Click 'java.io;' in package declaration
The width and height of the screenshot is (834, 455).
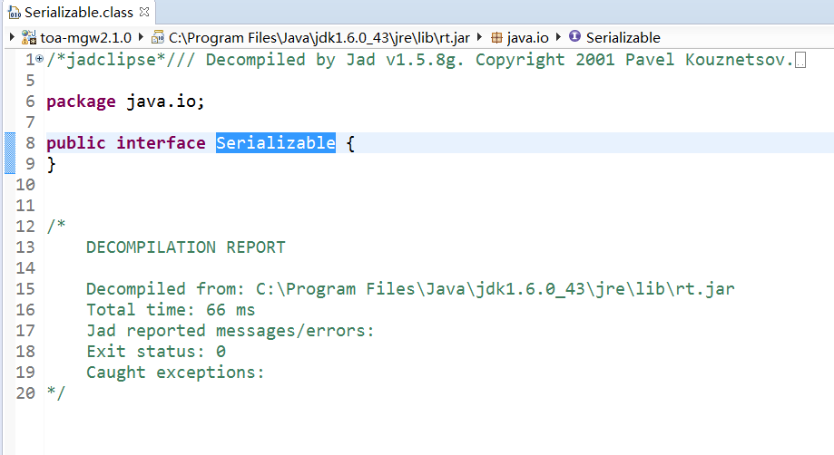[165, 102]
